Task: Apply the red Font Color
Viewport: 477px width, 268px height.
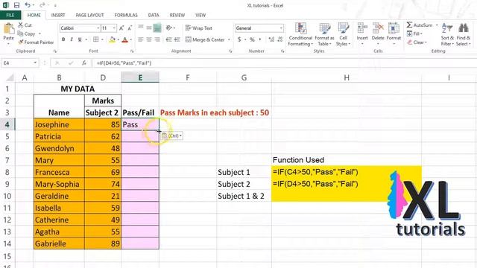Action: (125, 39)
